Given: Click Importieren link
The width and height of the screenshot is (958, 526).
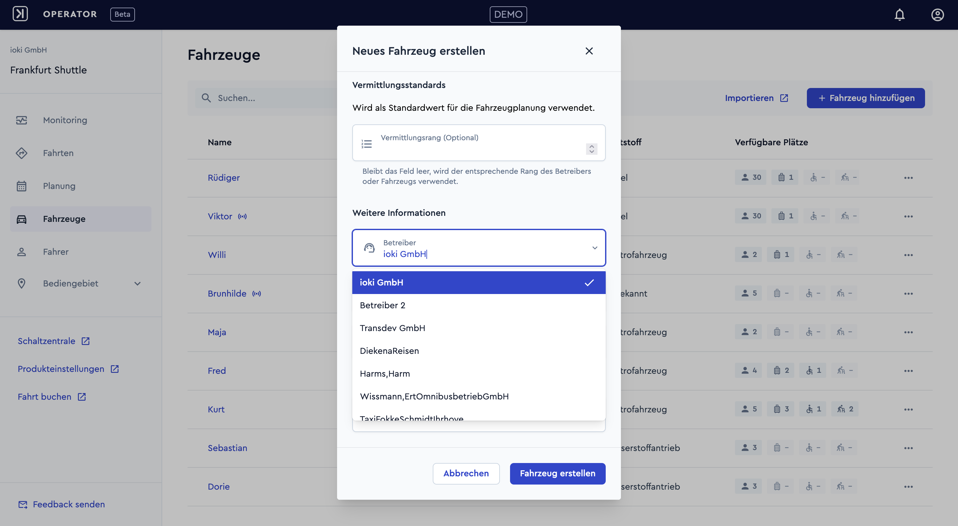Looking at the screenshot, I should (757, 98).
